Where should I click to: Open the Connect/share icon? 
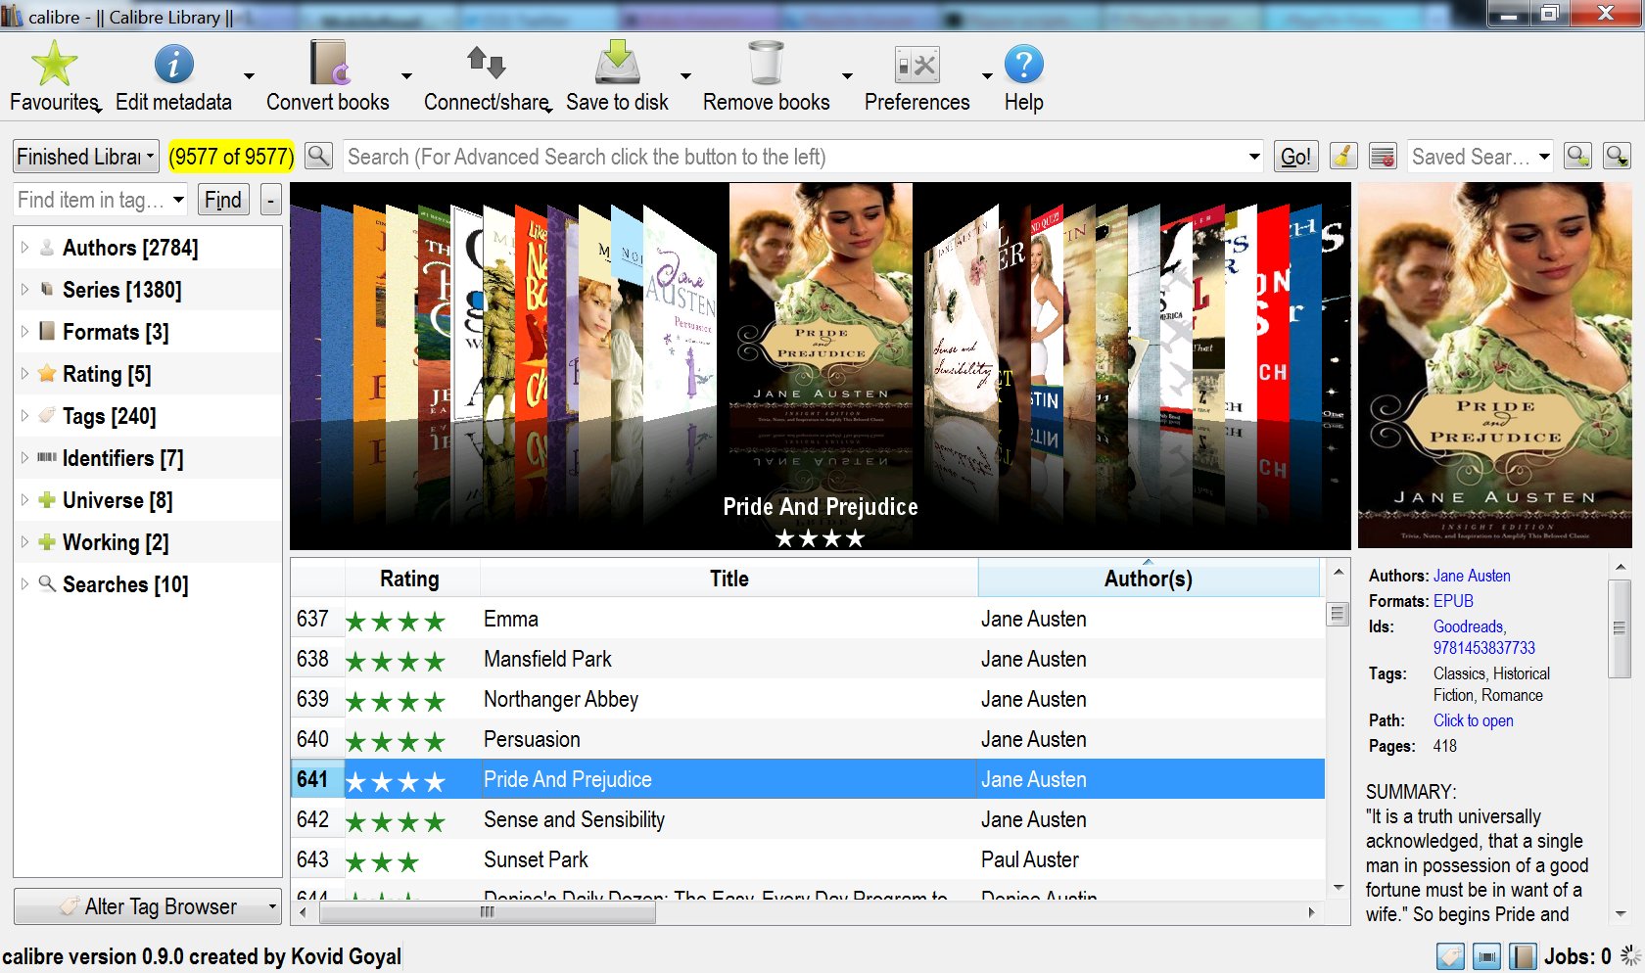tap(486, 65)
